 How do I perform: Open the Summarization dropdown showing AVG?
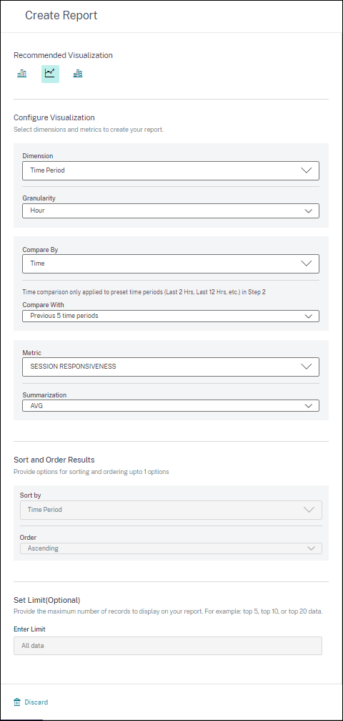pyautogui.click(x=171, y=405)
